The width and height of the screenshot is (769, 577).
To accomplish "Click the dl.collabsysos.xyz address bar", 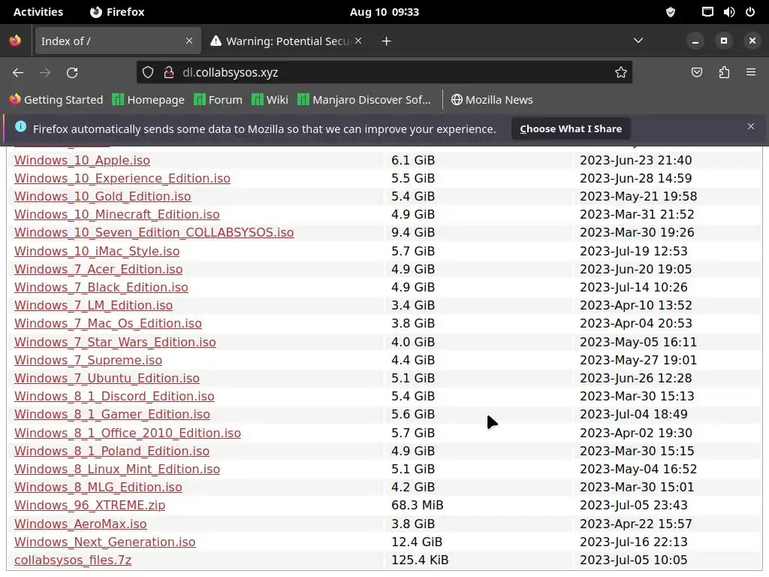I will pyautogui.click(x=384, y=73).
